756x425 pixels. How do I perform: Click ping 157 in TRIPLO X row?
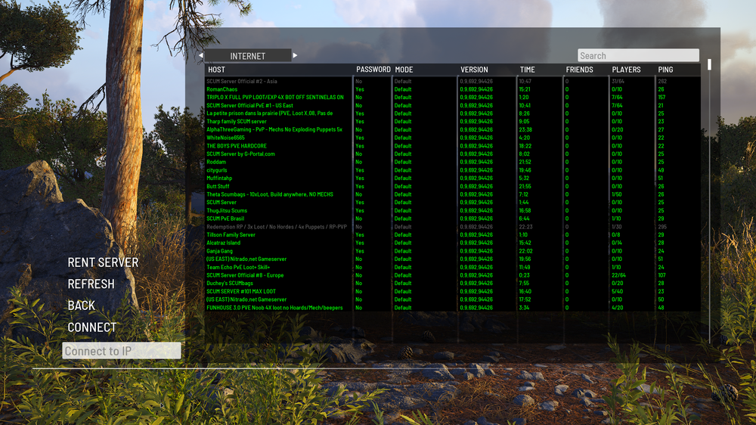pos(661,98)
